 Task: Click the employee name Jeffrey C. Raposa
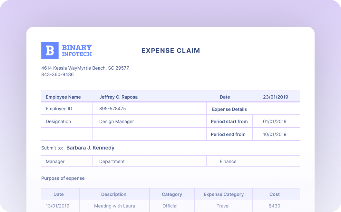click(118, 97)
